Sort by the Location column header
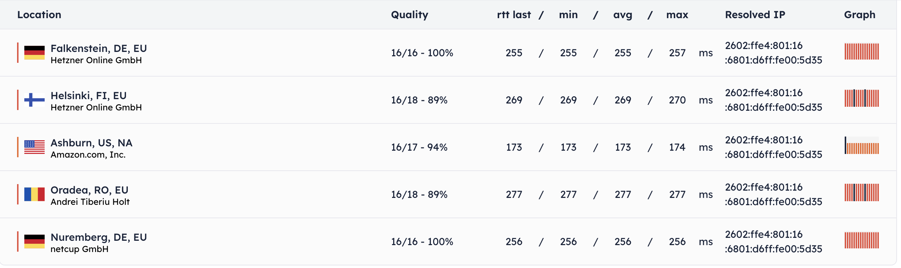This screenshot has width=901, height=268. pyautogui.click(x=39, y=15)
